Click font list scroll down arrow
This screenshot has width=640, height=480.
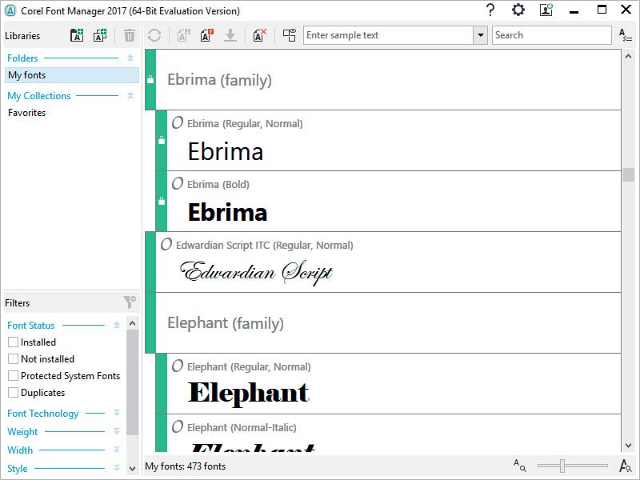point(628,446)
